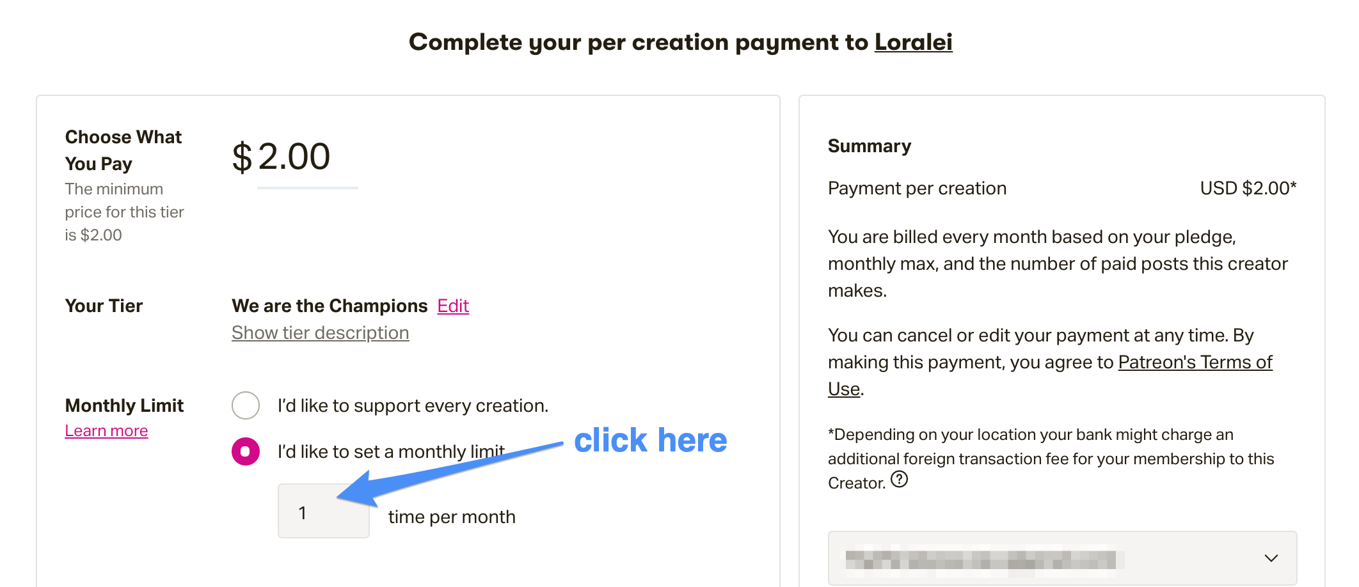This screenshot has width=1359, height=587.
Task: Edit the We are the Champions tier
Action: (453, 306)
